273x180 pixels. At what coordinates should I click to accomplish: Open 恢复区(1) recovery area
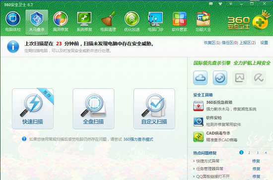point(212,43)
